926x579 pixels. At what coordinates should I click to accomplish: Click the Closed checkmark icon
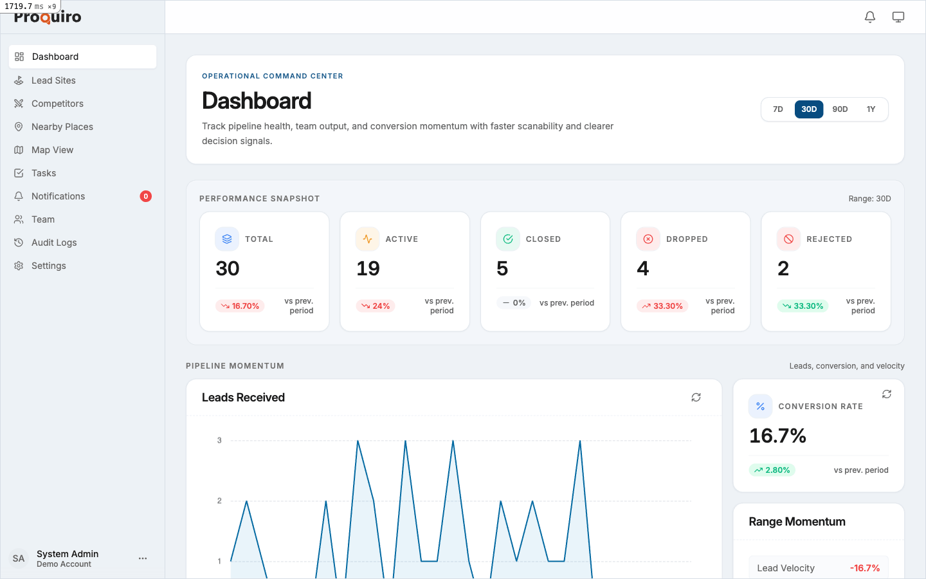point(508,239)
